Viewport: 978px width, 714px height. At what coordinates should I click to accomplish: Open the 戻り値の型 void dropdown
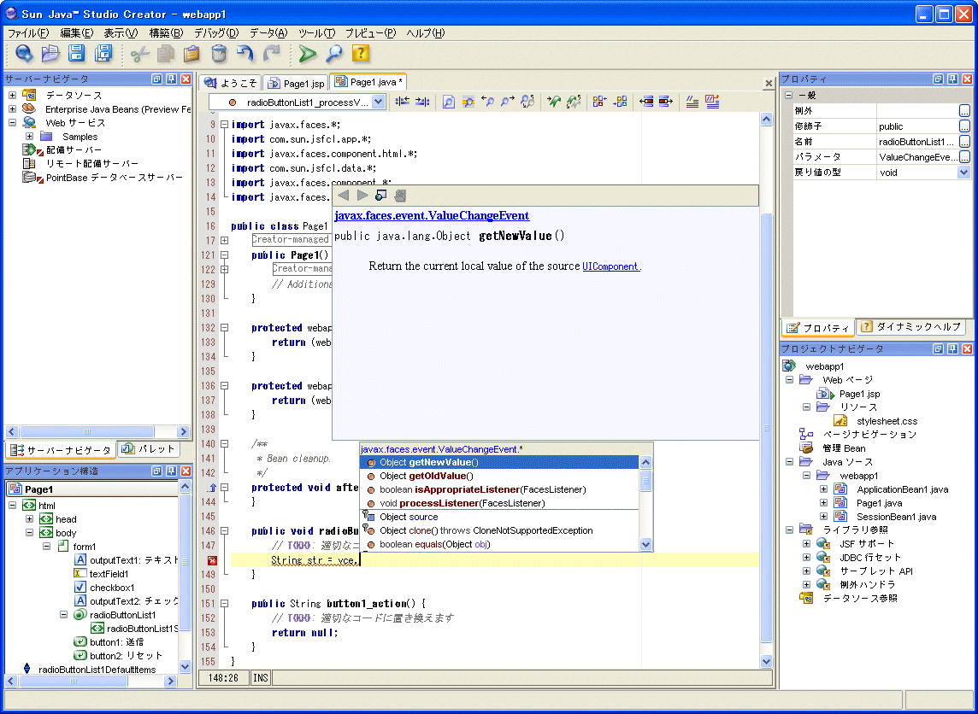[x=964, y=173]
